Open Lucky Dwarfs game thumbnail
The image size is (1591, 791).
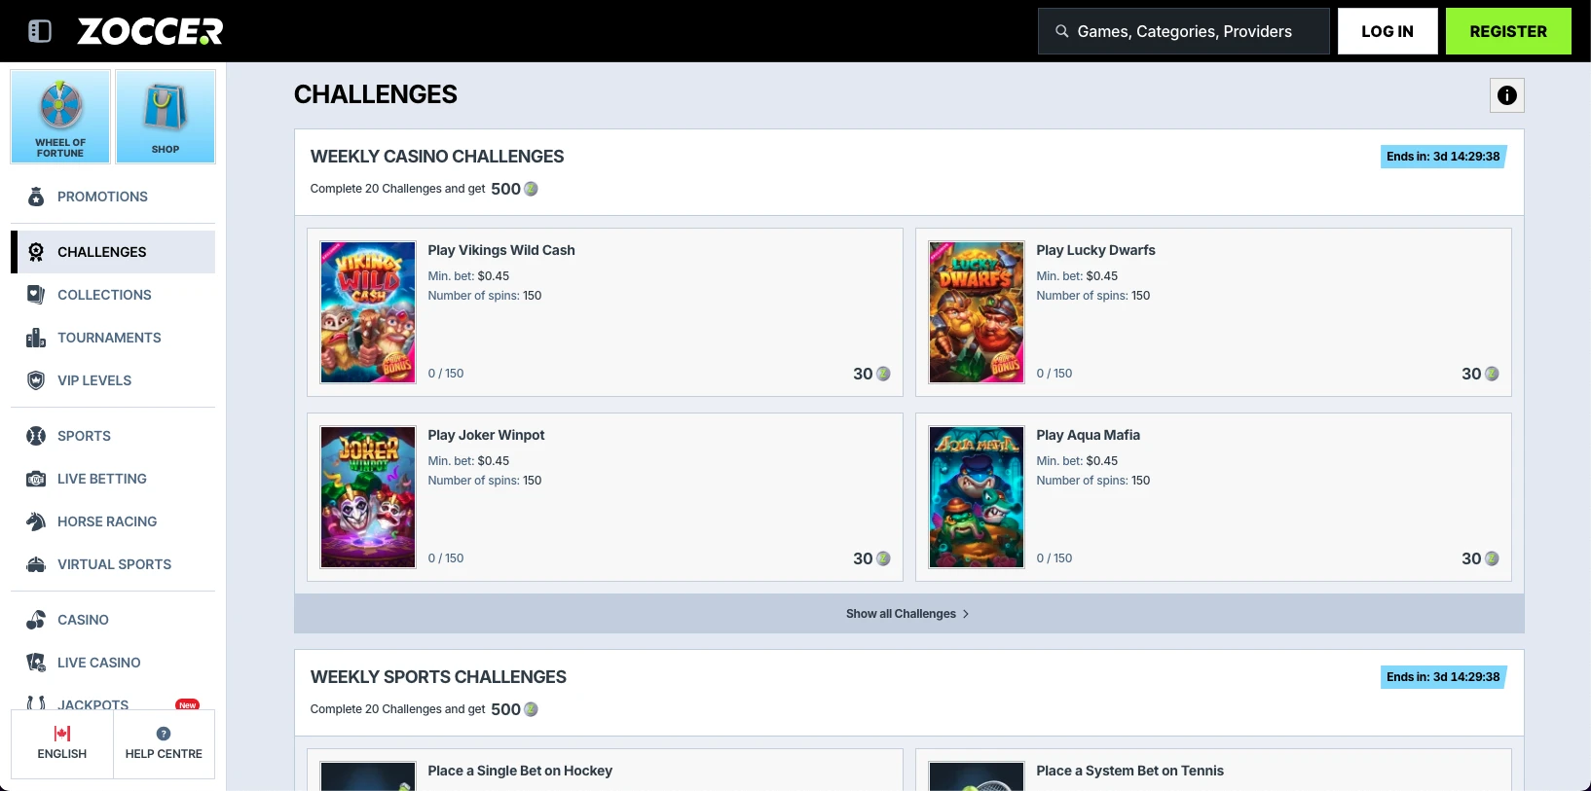pos(977,312)
